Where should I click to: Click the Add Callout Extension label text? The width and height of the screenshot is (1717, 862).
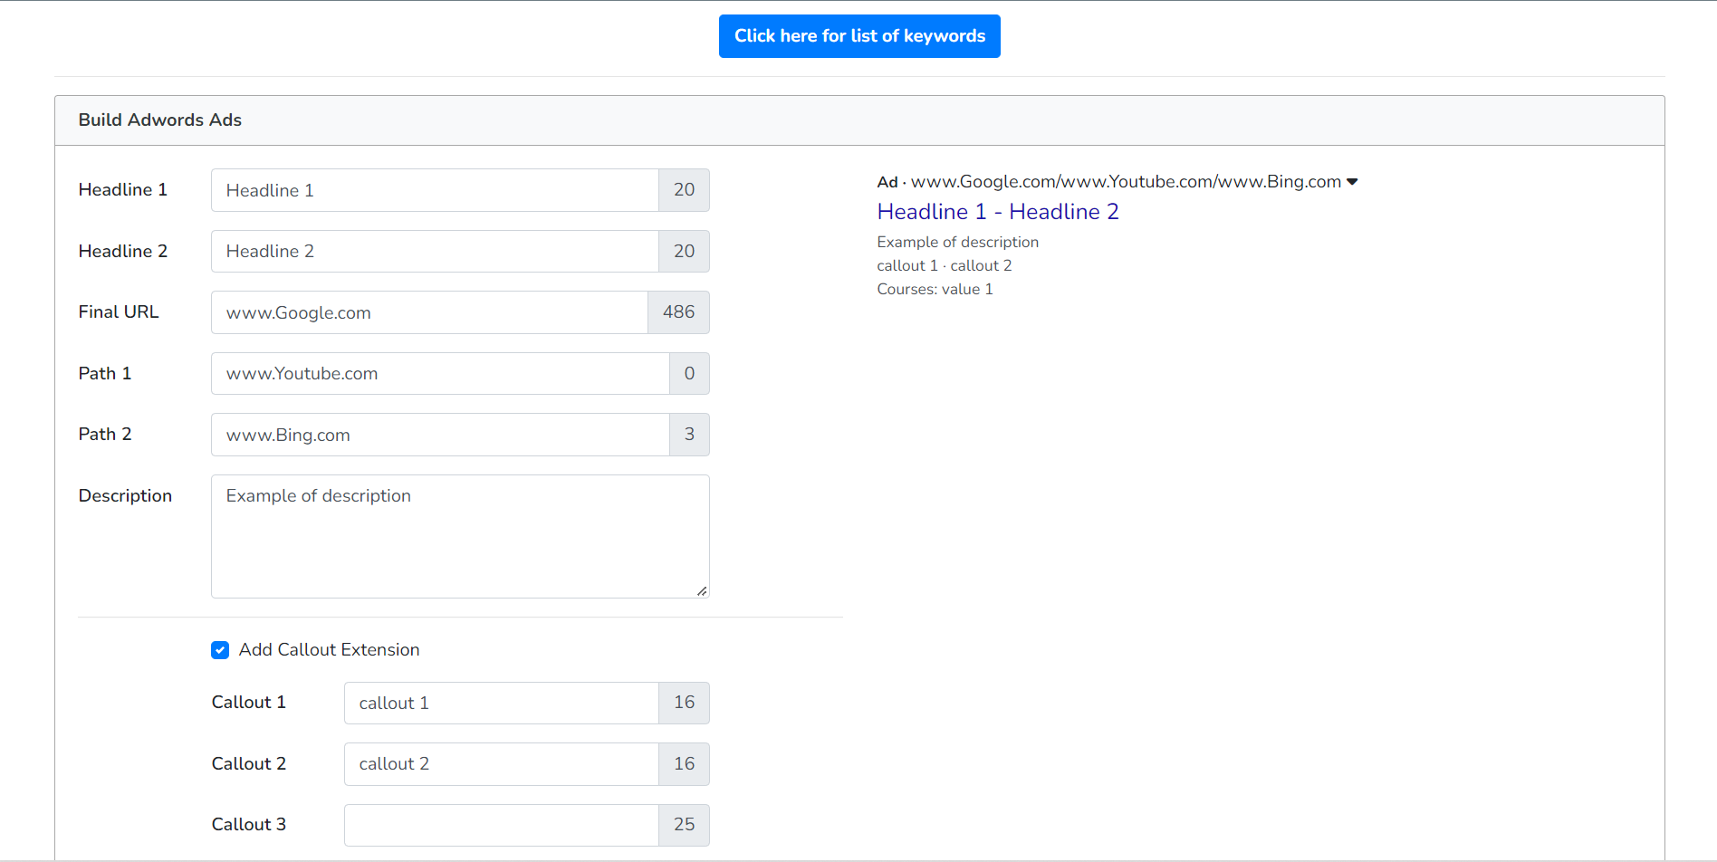click(x=329, y=650)
